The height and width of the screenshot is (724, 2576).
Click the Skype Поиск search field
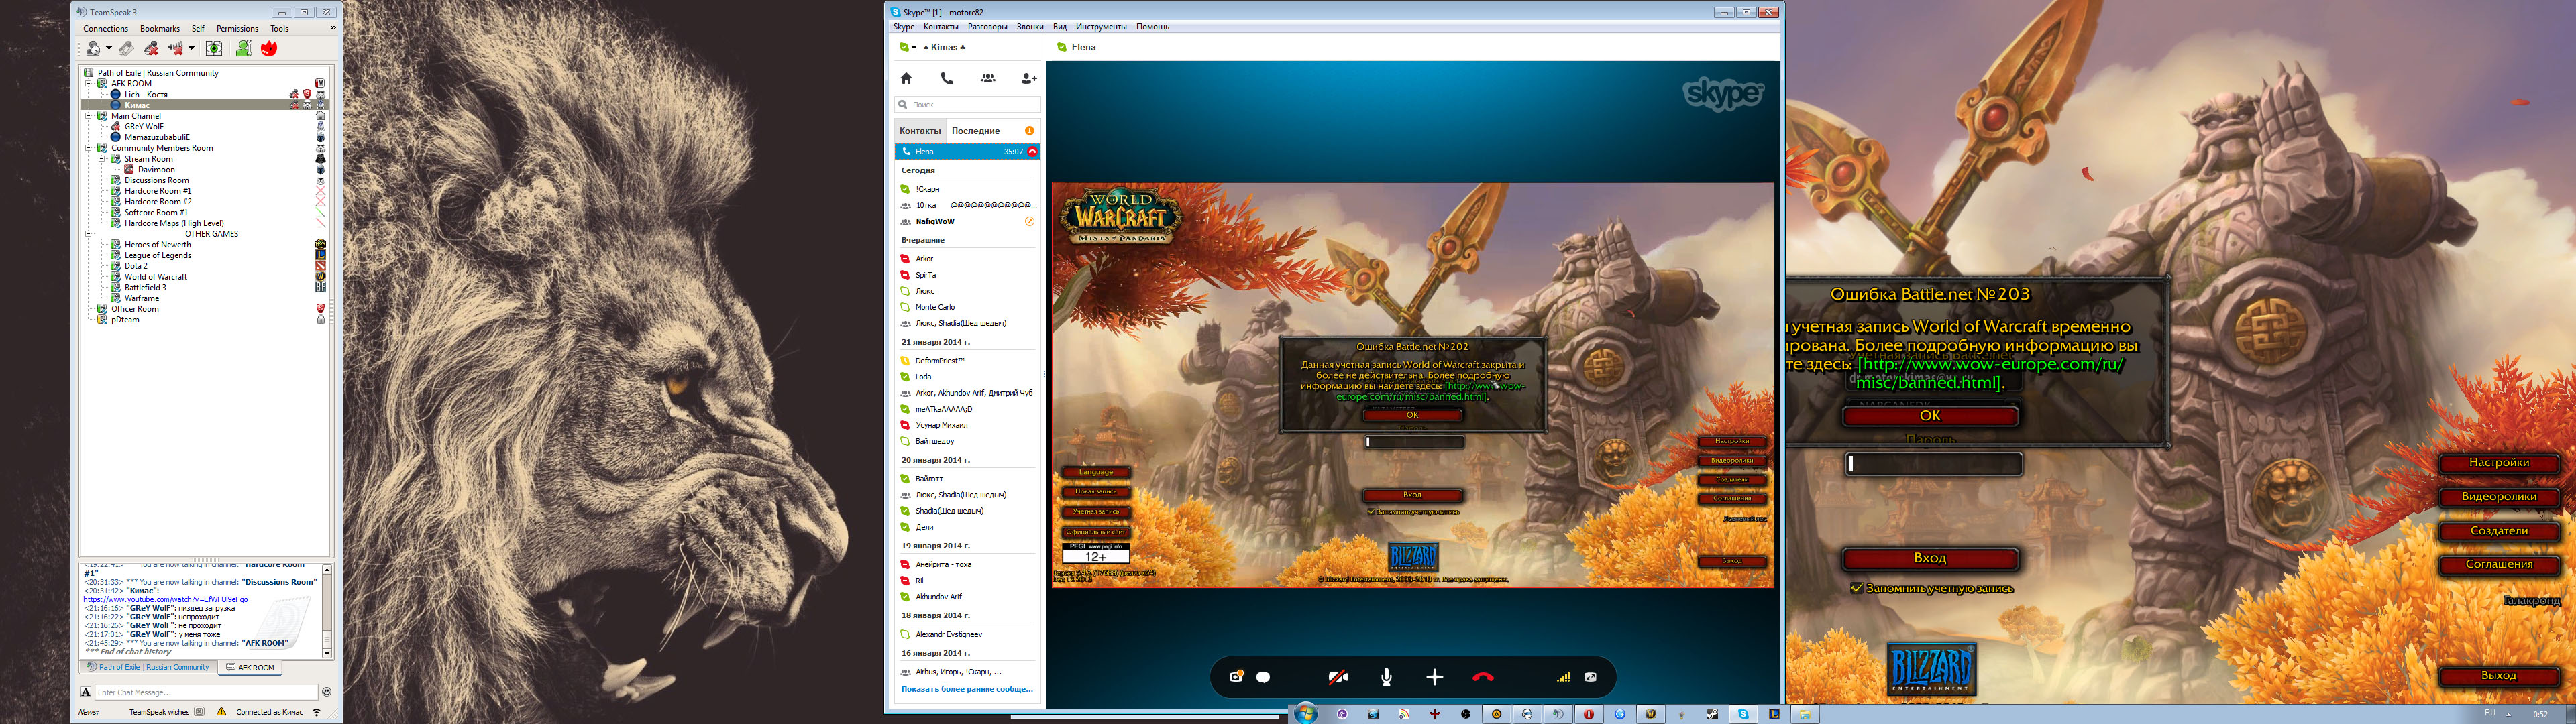click(968, 104)
